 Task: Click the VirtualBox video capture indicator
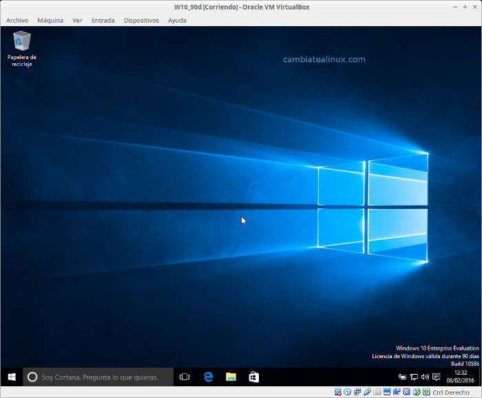pos(397,393)
